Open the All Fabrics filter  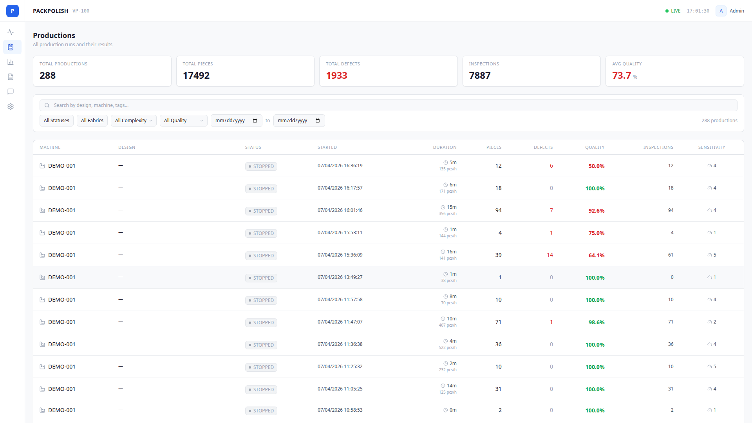(x=92, y=121)
